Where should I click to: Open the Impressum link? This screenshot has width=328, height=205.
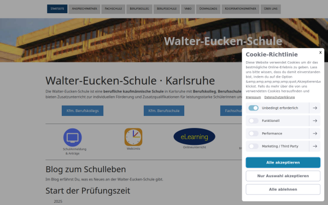[x=253, y=97]
